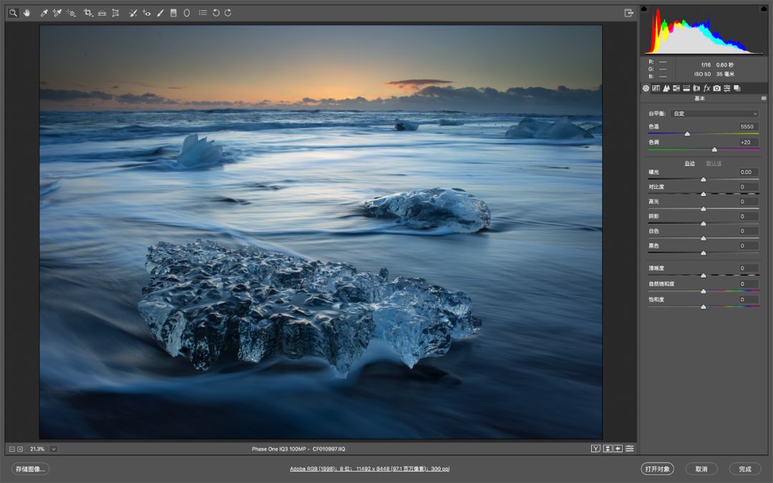Activate the Crop tool
This screenshot has height=483, width=773.
coord(88,13)
